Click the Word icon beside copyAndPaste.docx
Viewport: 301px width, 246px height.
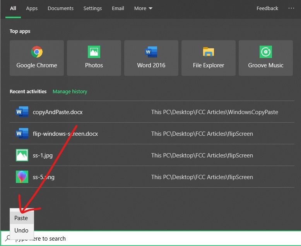pyautogui.click(x=22, y=112)
